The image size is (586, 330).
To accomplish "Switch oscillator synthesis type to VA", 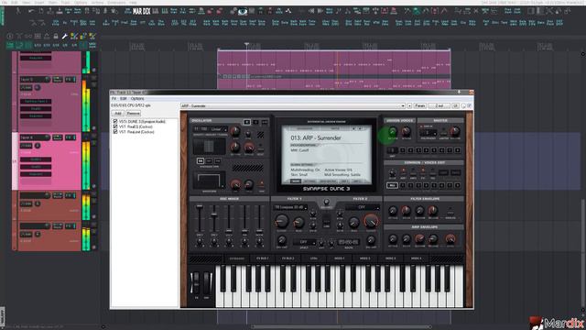I will [201, 161].
